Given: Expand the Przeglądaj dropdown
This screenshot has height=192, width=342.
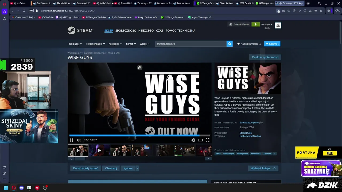Looking at the screenshot, I should [75, 44].
